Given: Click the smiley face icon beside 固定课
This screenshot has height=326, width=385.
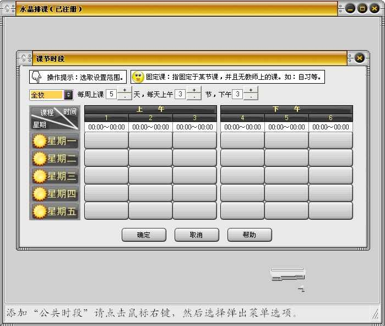Looking at the screenshot, I should [x=138, y=77].
